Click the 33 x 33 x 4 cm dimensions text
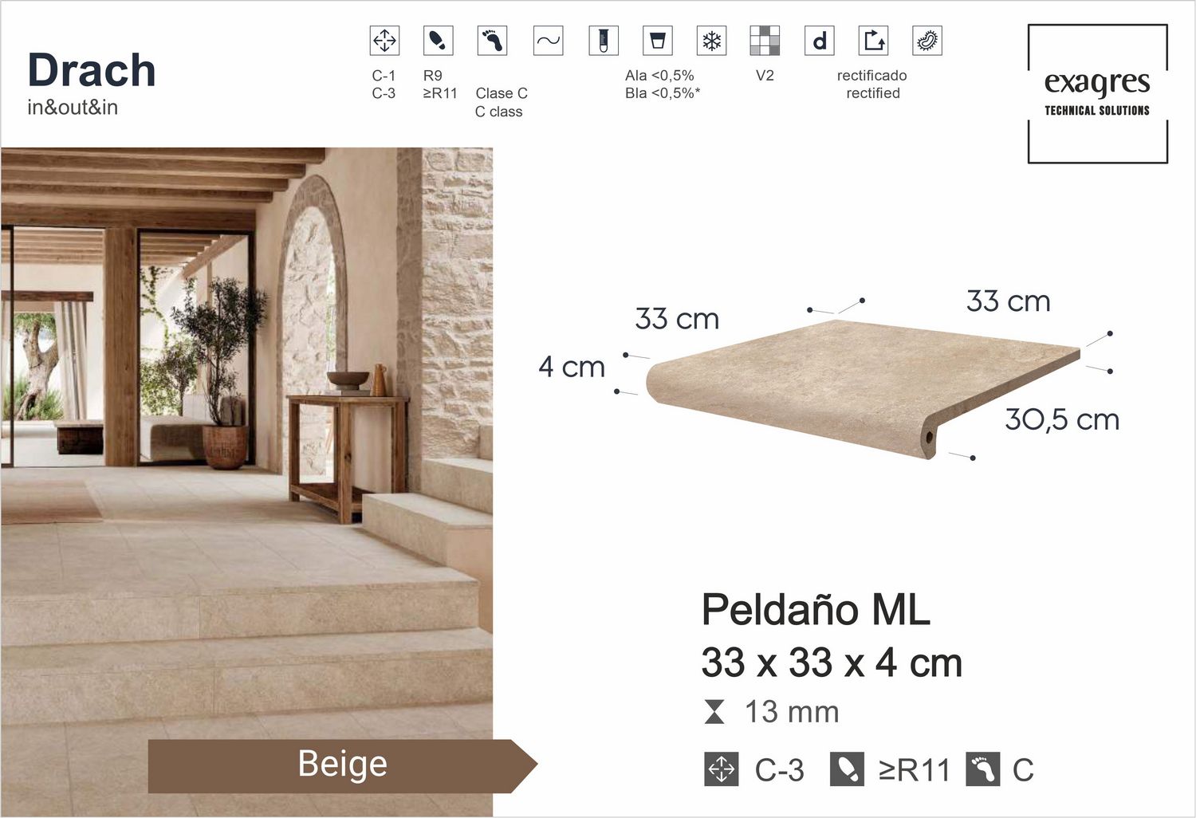 click(832, 663)
